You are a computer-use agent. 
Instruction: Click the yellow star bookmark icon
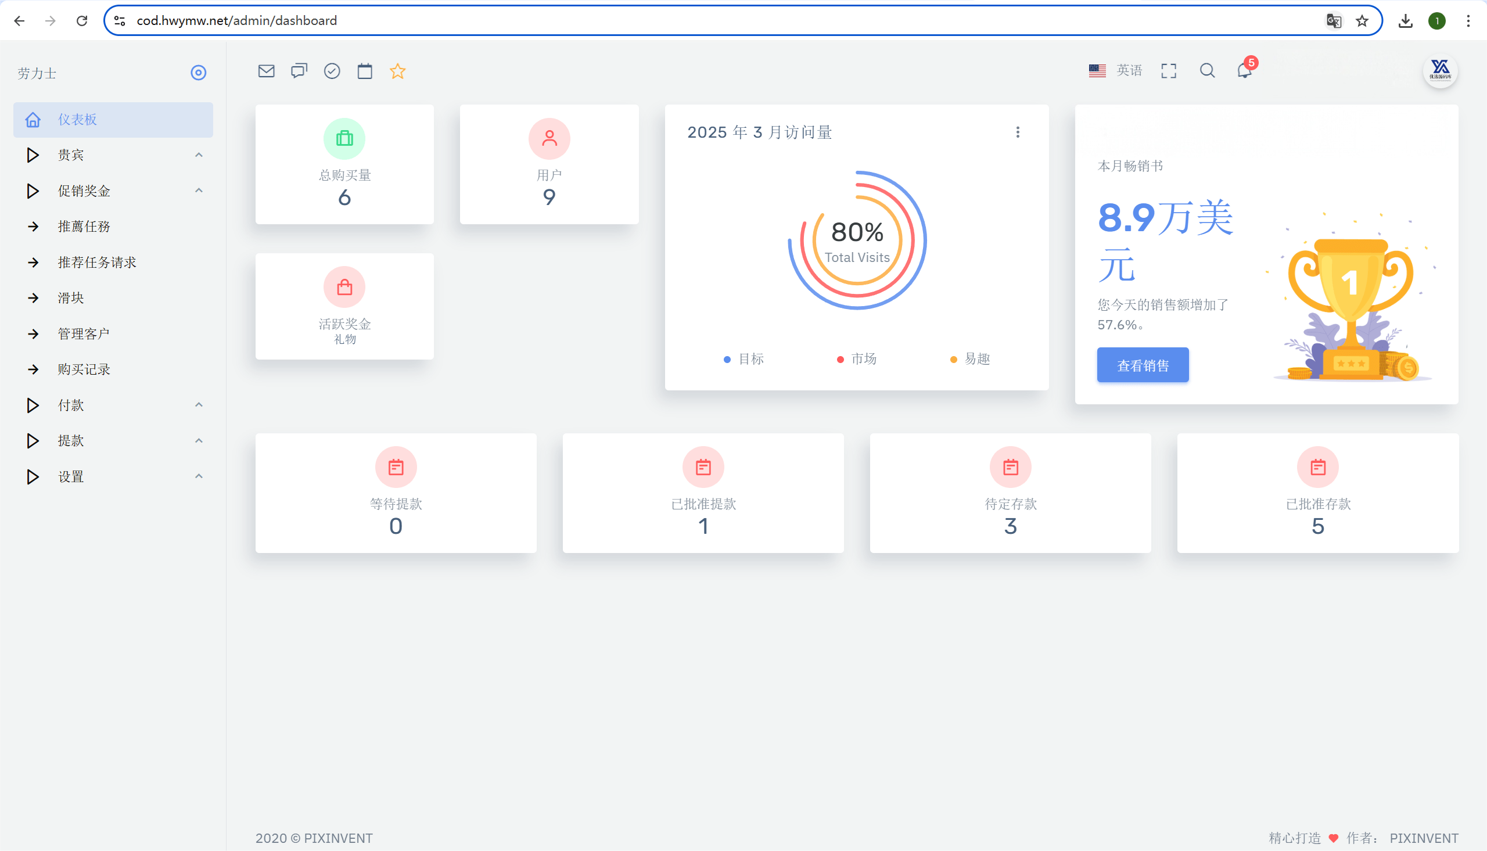coord(397,71)
